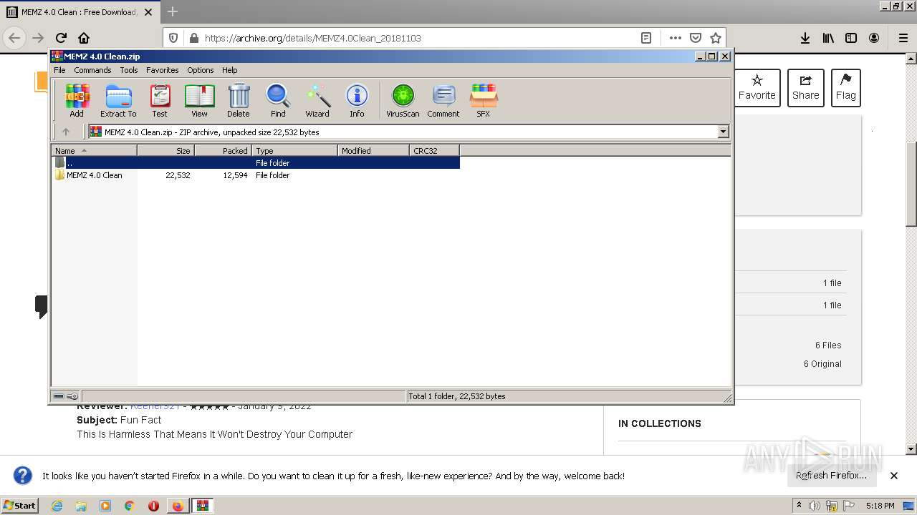Image resolution: width=917 pixels, height=515 pixels.
Task: Click the Firefox address bar URL
Action: pyautogui.click(x=313, y=38)
